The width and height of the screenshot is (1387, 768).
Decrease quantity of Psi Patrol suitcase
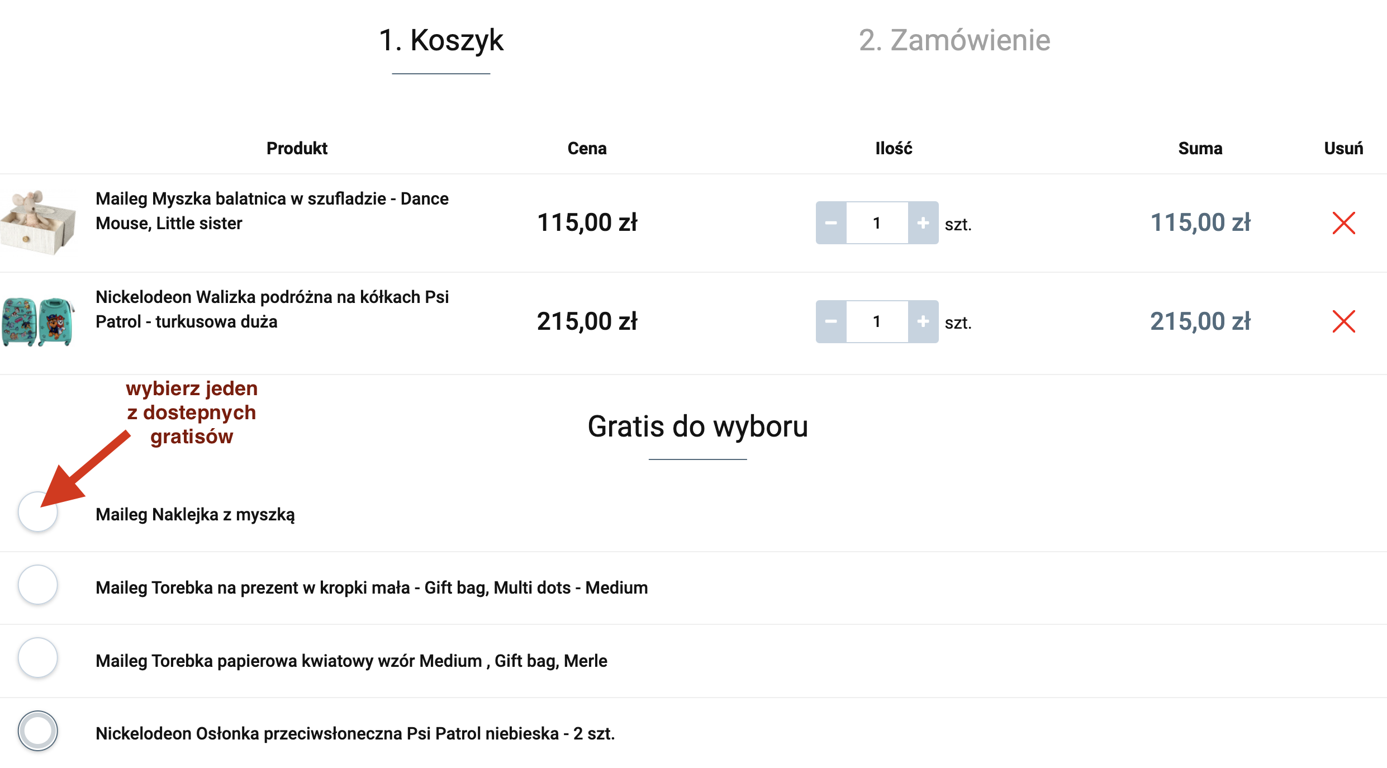pos(831,321)
